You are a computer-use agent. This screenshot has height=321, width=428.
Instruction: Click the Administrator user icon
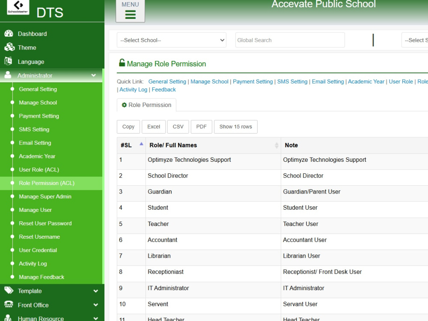click(x=8, y=75)
